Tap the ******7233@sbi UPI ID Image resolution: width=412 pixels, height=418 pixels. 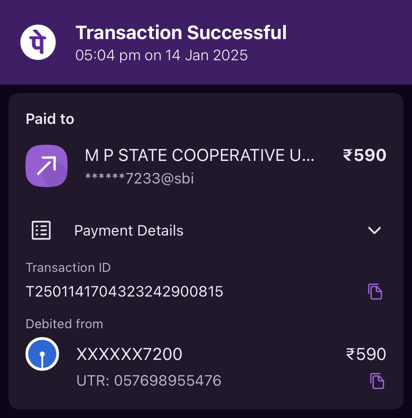pyautogui.click(x=139, y=178)
